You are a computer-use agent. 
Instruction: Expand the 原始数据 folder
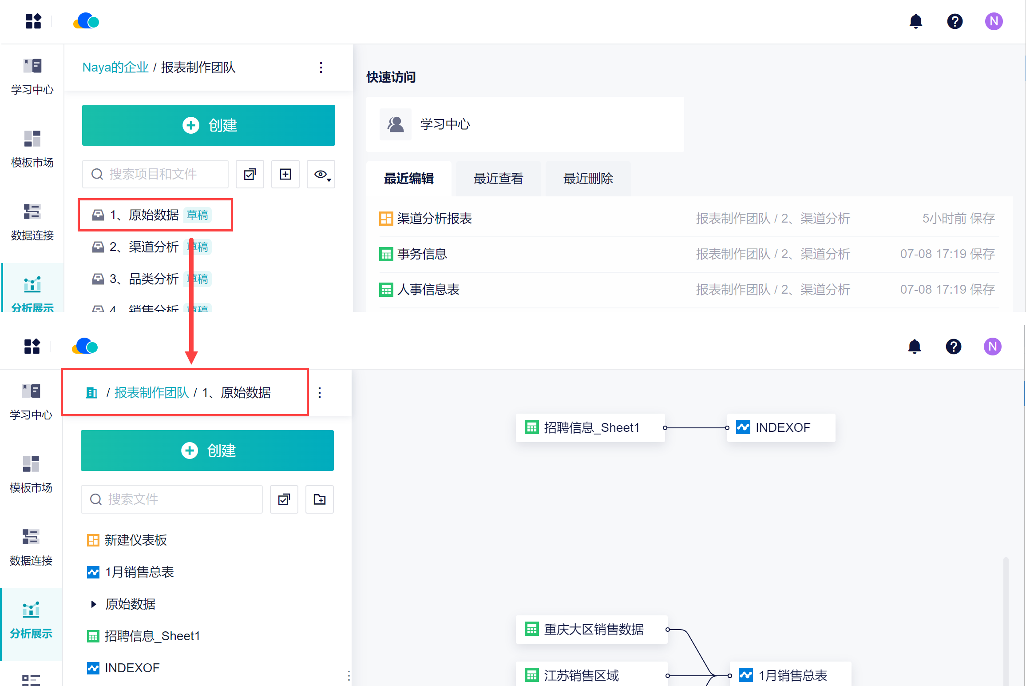tap(94, 604)
